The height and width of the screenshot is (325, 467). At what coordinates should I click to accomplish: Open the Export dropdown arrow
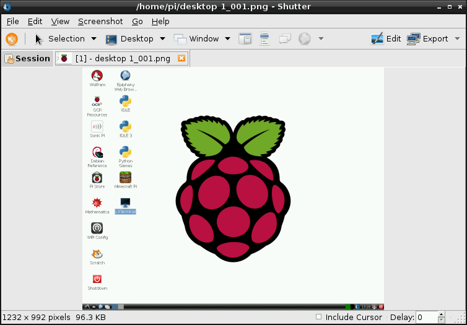[x=458, y=39]
